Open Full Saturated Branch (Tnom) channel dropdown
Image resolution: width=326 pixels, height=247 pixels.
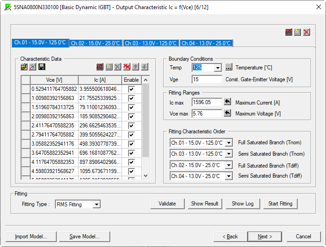228,143
